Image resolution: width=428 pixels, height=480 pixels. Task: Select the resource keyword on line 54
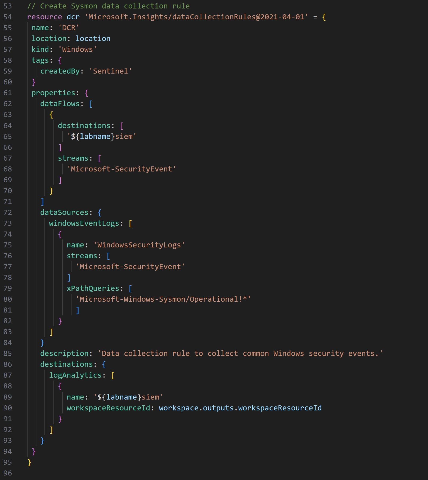point(44,17)
